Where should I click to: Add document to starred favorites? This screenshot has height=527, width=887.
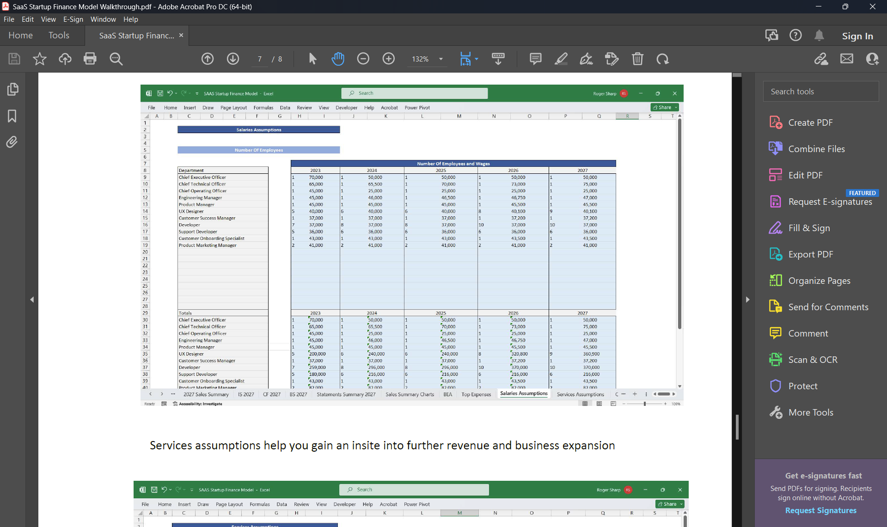[x=40, y=59]
